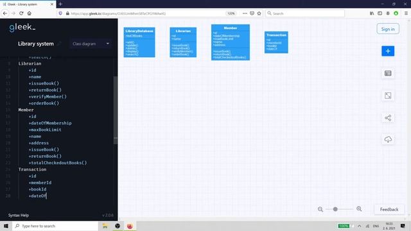This screenshot has height=231, width=411.
Task: Reload the page with the refresh icon
Action: [21, 13]
